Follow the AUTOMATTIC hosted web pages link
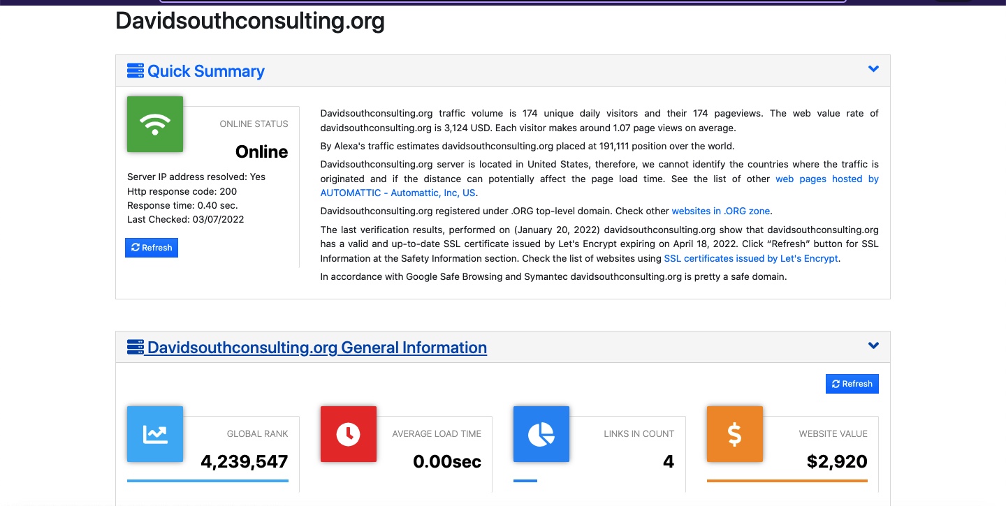This screenshot has width=1006, height=506. (398, 193)
